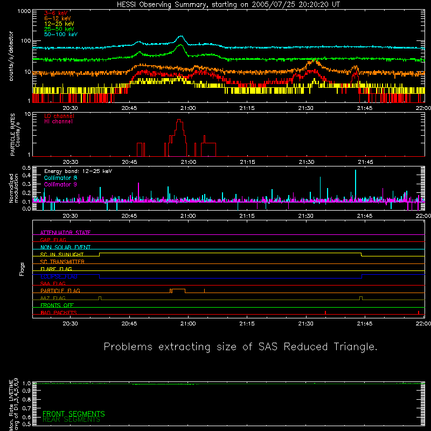Click the 'BAD PACKETS' flag label
The height and width of the screenshot is (431, 431).
(x=59, y=312)
